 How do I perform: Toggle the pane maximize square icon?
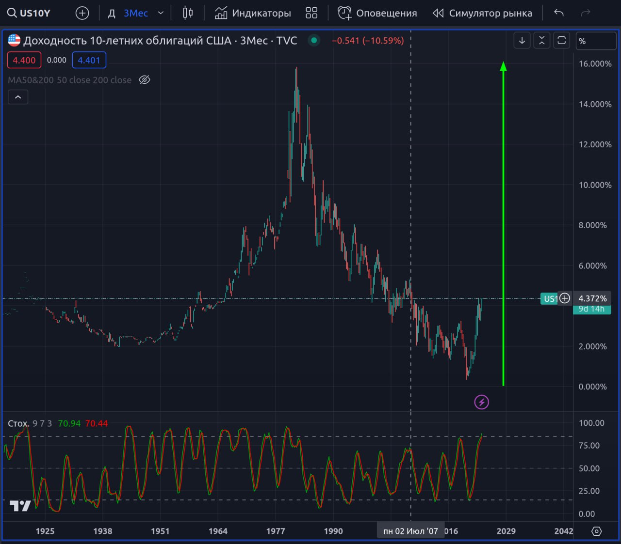click(x=562, y=41)
